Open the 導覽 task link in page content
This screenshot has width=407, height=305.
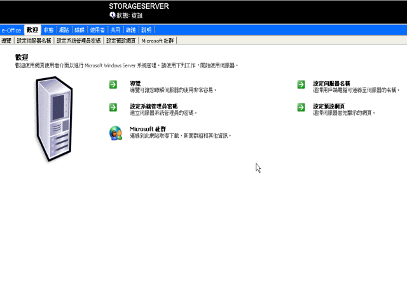(x=135, y=83)
